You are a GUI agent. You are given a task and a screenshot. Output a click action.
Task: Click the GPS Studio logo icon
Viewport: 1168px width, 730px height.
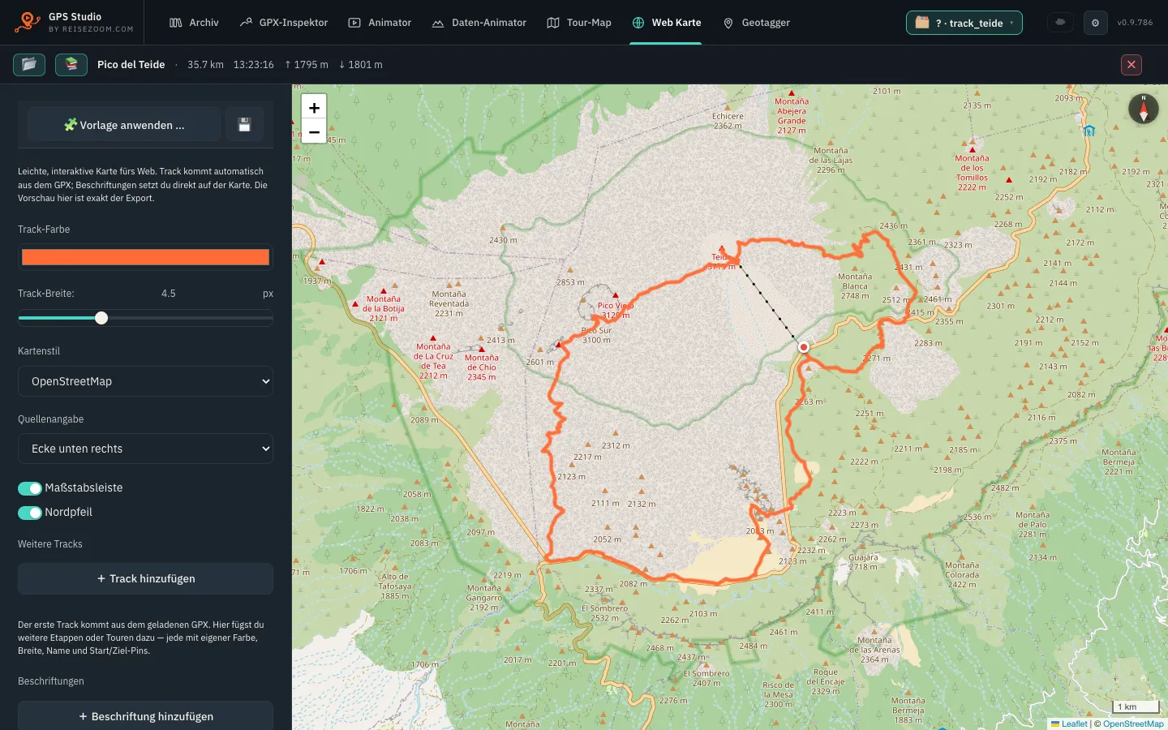click(x=27, y=22)
